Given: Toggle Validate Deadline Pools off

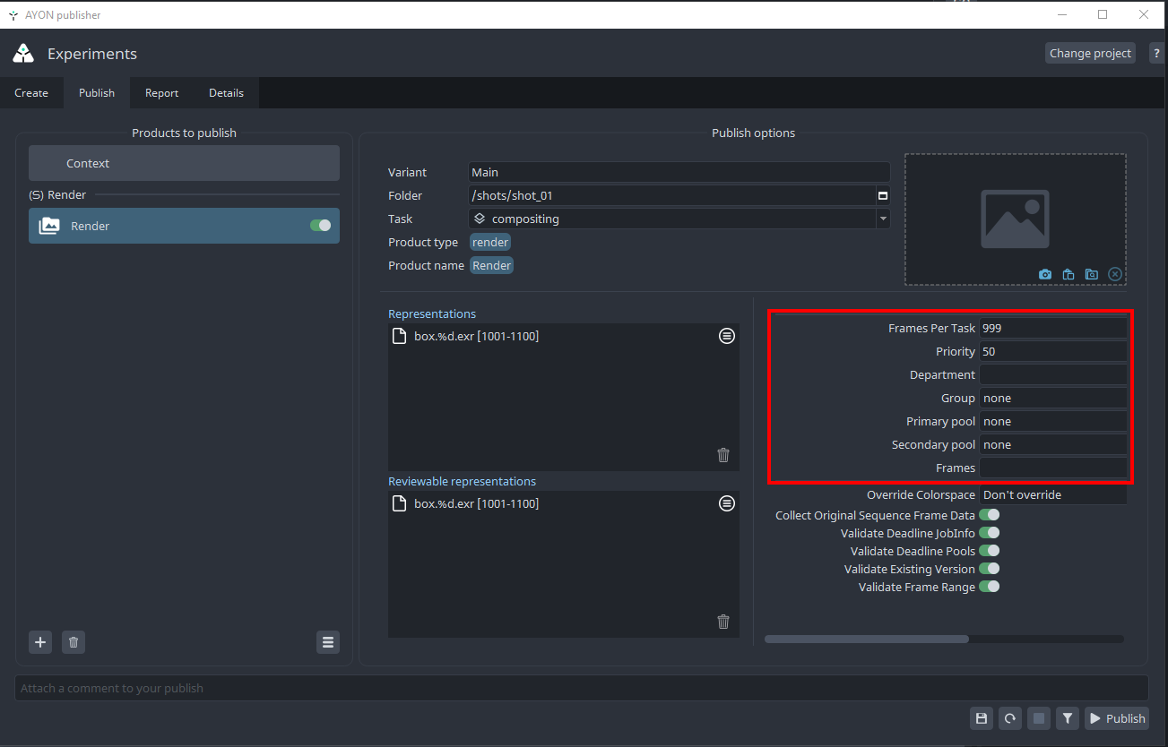Looking at the screenshot, I should pyautogui.click(x=989, y=551).
